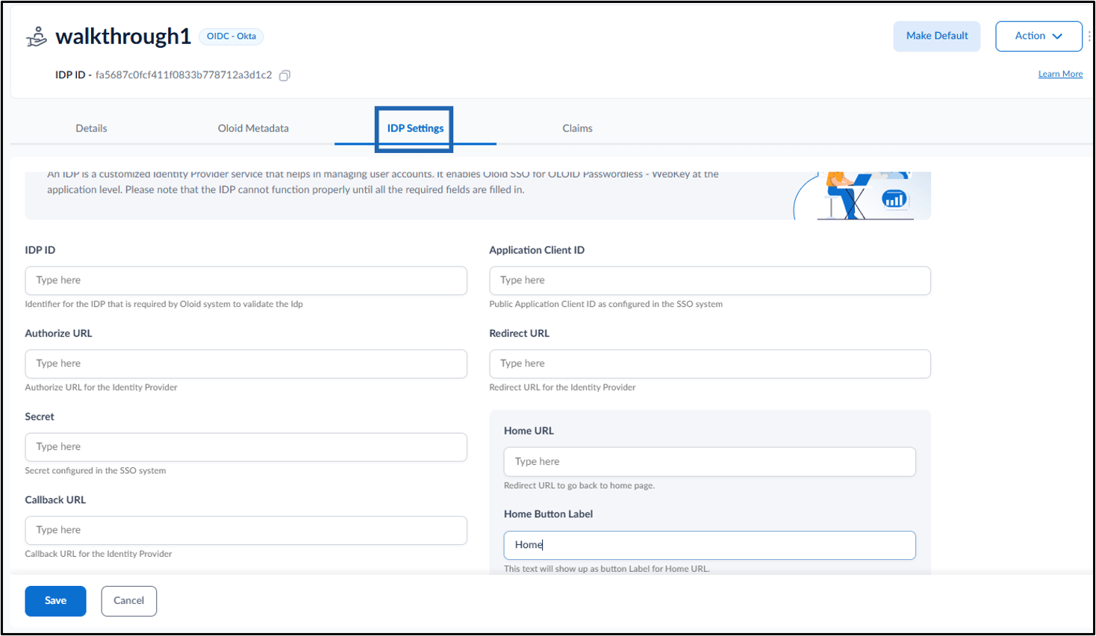Click the Make Default button
This screenshot has width=1096, height=636.
937,36
